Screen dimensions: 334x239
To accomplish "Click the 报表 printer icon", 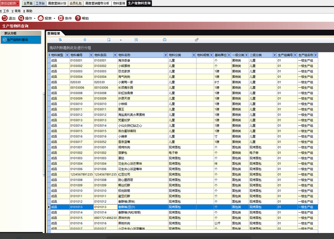I will 41,18.
